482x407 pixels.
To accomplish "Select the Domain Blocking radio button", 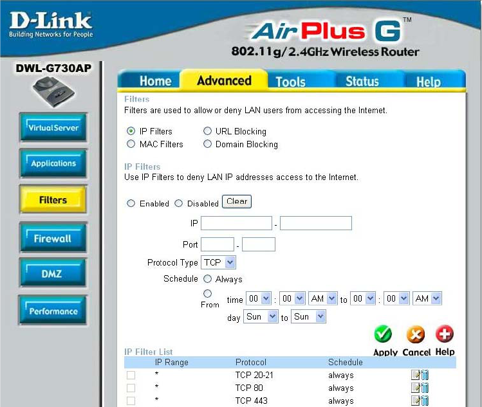I will (x=207, y=144).
